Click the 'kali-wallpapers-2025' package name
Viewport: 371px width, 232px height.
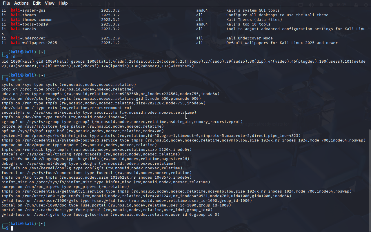34,43
